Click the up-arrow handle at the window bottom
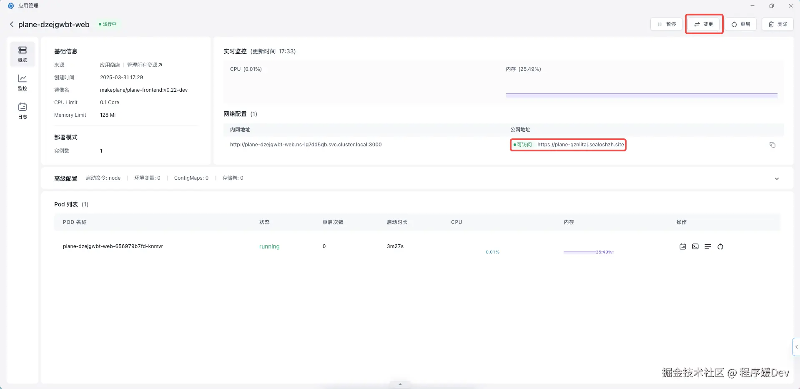 point(400,384)
